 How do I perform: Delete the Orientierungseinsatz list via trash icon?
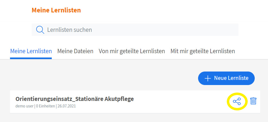tap(253, 101)
